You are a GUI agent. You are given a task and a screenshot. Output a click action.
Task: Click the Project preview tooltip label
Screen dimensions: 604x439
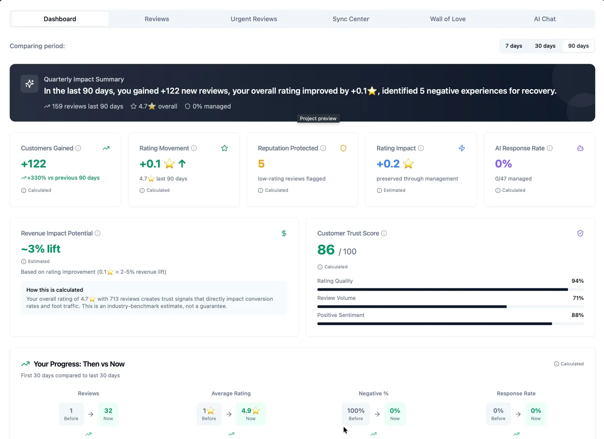pos(318,118)
